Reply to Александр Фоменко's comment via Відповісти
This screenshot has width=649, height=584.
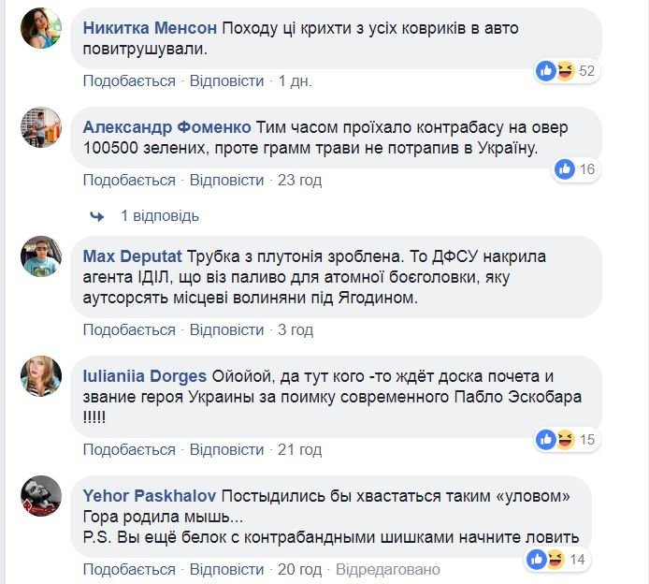226,180
